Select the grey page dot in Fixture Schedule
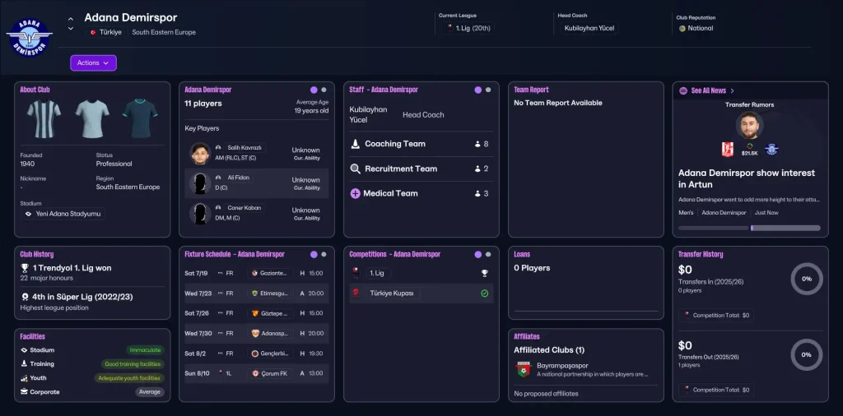The image size is (843, 416). coord(324,254)
